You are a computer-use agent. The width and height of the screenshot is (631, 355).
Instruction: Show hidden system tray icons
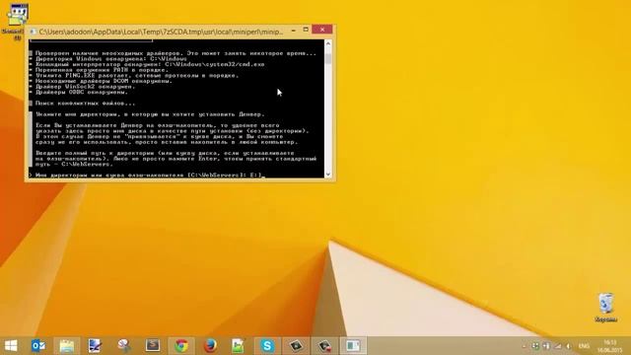524,346
